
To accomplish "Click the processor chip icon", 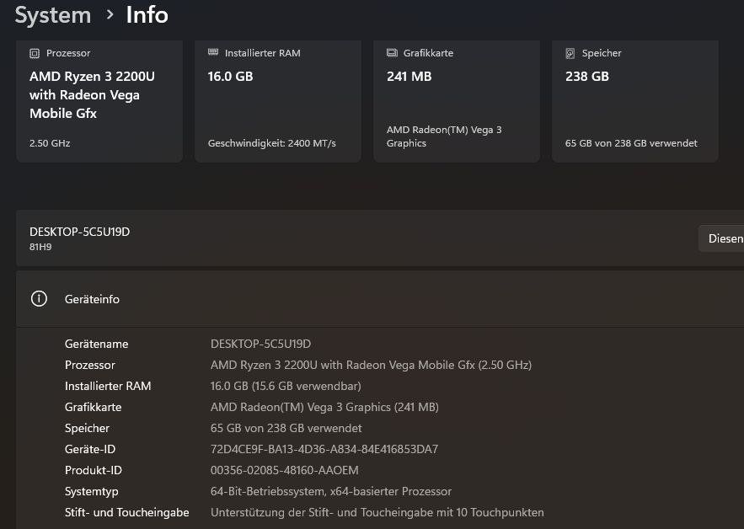I will 35,53.
